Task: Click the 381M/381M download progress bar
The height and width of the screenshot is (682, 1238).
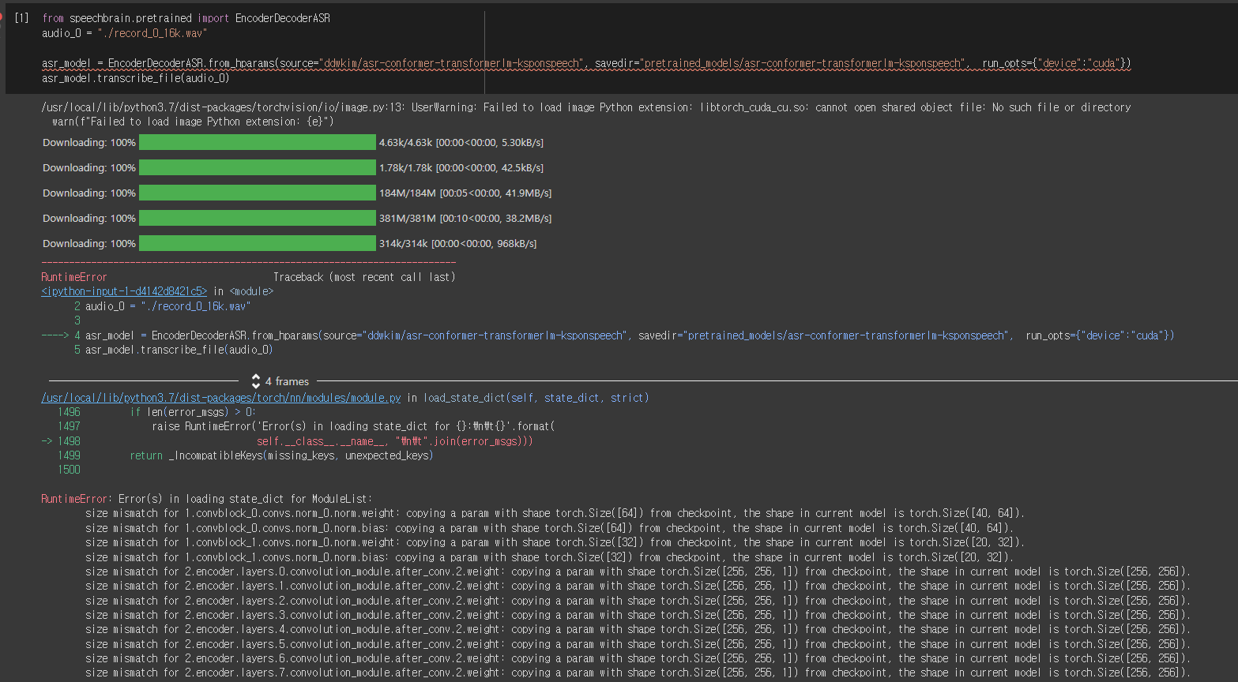Action: tap(257, 217)
